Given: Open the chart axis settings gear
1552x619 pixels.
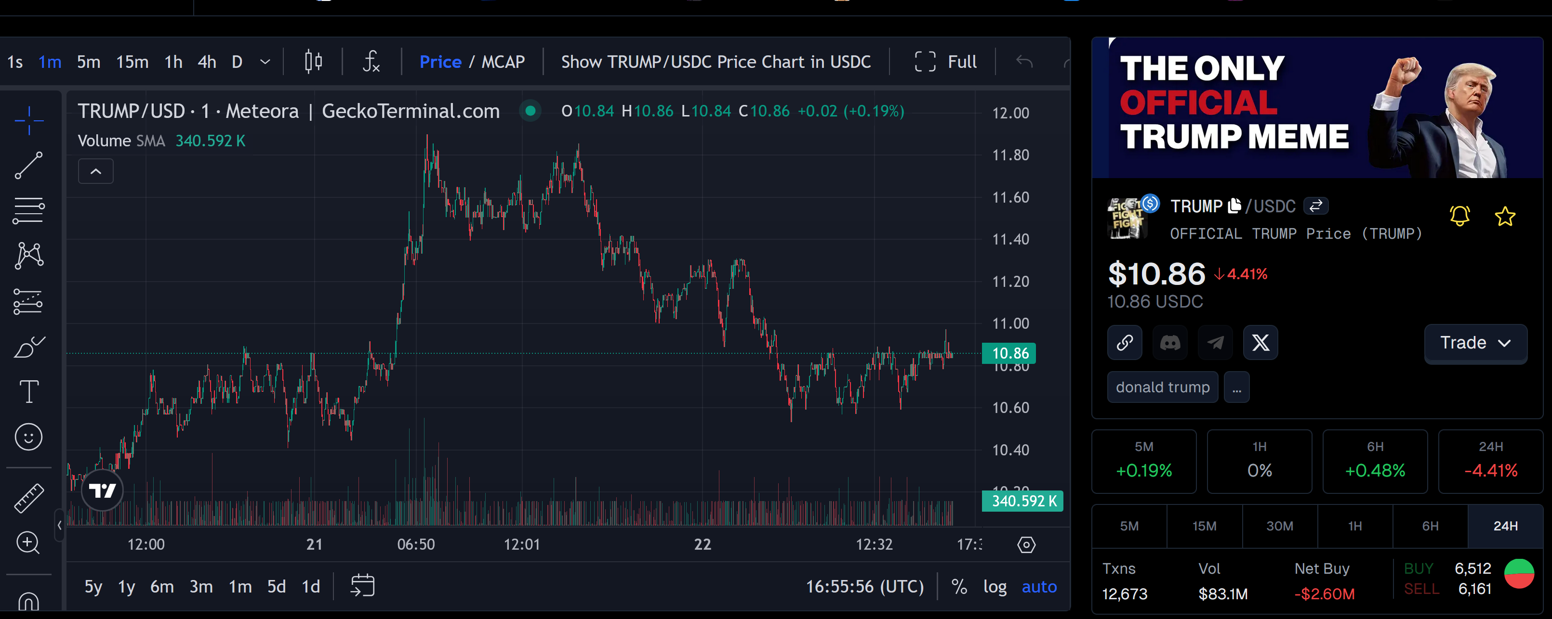Looking at the screenshot, I should pos(1027,544).
